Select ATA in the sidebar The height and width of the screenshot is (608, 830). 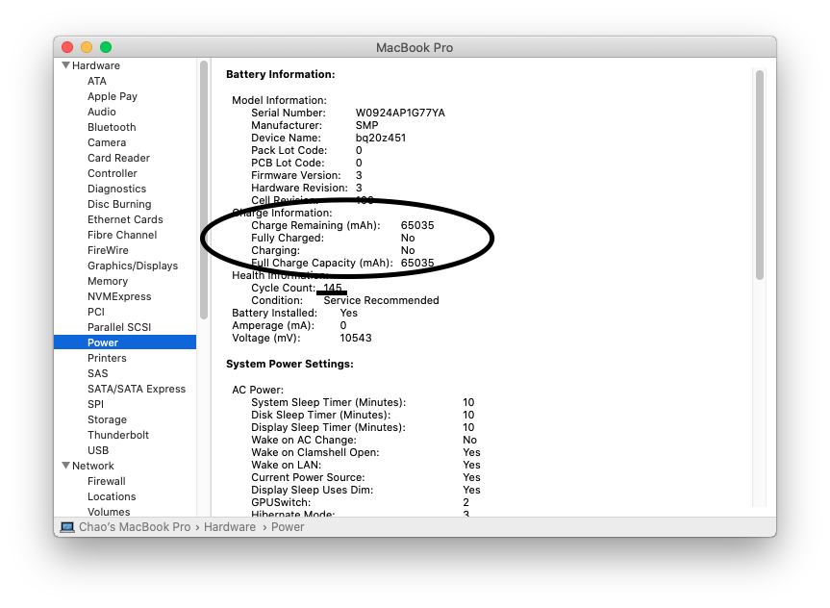pos(97,81)
